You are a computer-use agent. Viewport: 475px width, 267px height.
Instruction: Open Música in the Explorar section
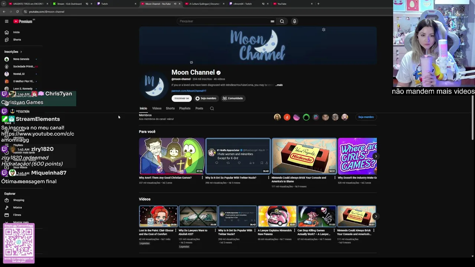17,208
